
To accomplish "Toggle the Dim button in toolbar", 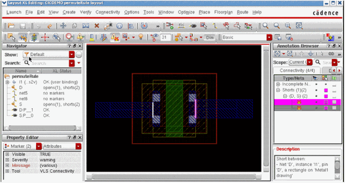I will pos(210,38).
